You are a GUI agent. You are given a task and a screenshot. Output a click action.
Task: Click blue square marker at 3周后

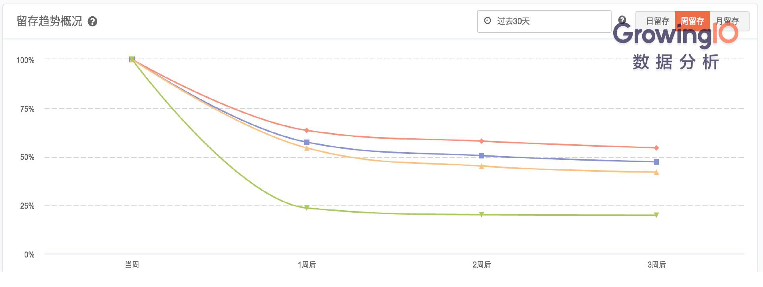pyautogui.click(x=656, y=162)
